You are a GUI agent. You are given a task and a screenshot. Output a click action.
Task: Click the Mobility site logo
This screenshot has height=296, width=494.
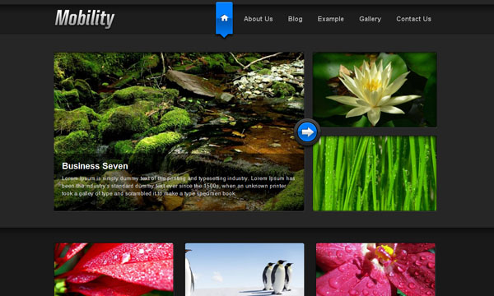click(x=85, y=19)
